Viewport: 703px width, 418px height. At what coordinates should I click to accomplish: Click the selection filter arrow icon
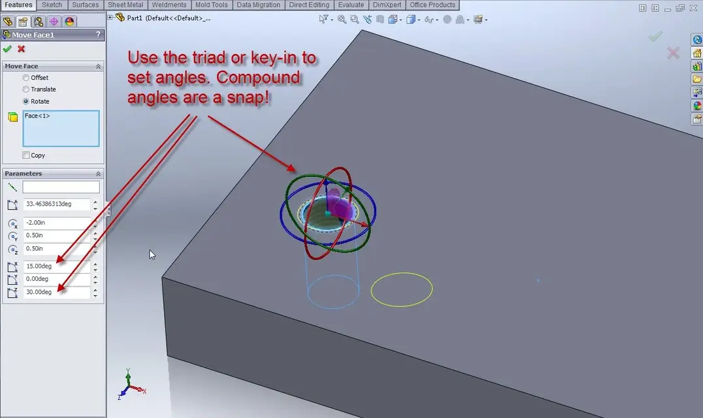coord(323,19)
